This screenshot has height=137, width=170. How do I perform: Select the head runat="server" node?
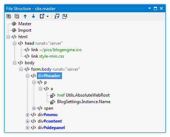point(44,43)
